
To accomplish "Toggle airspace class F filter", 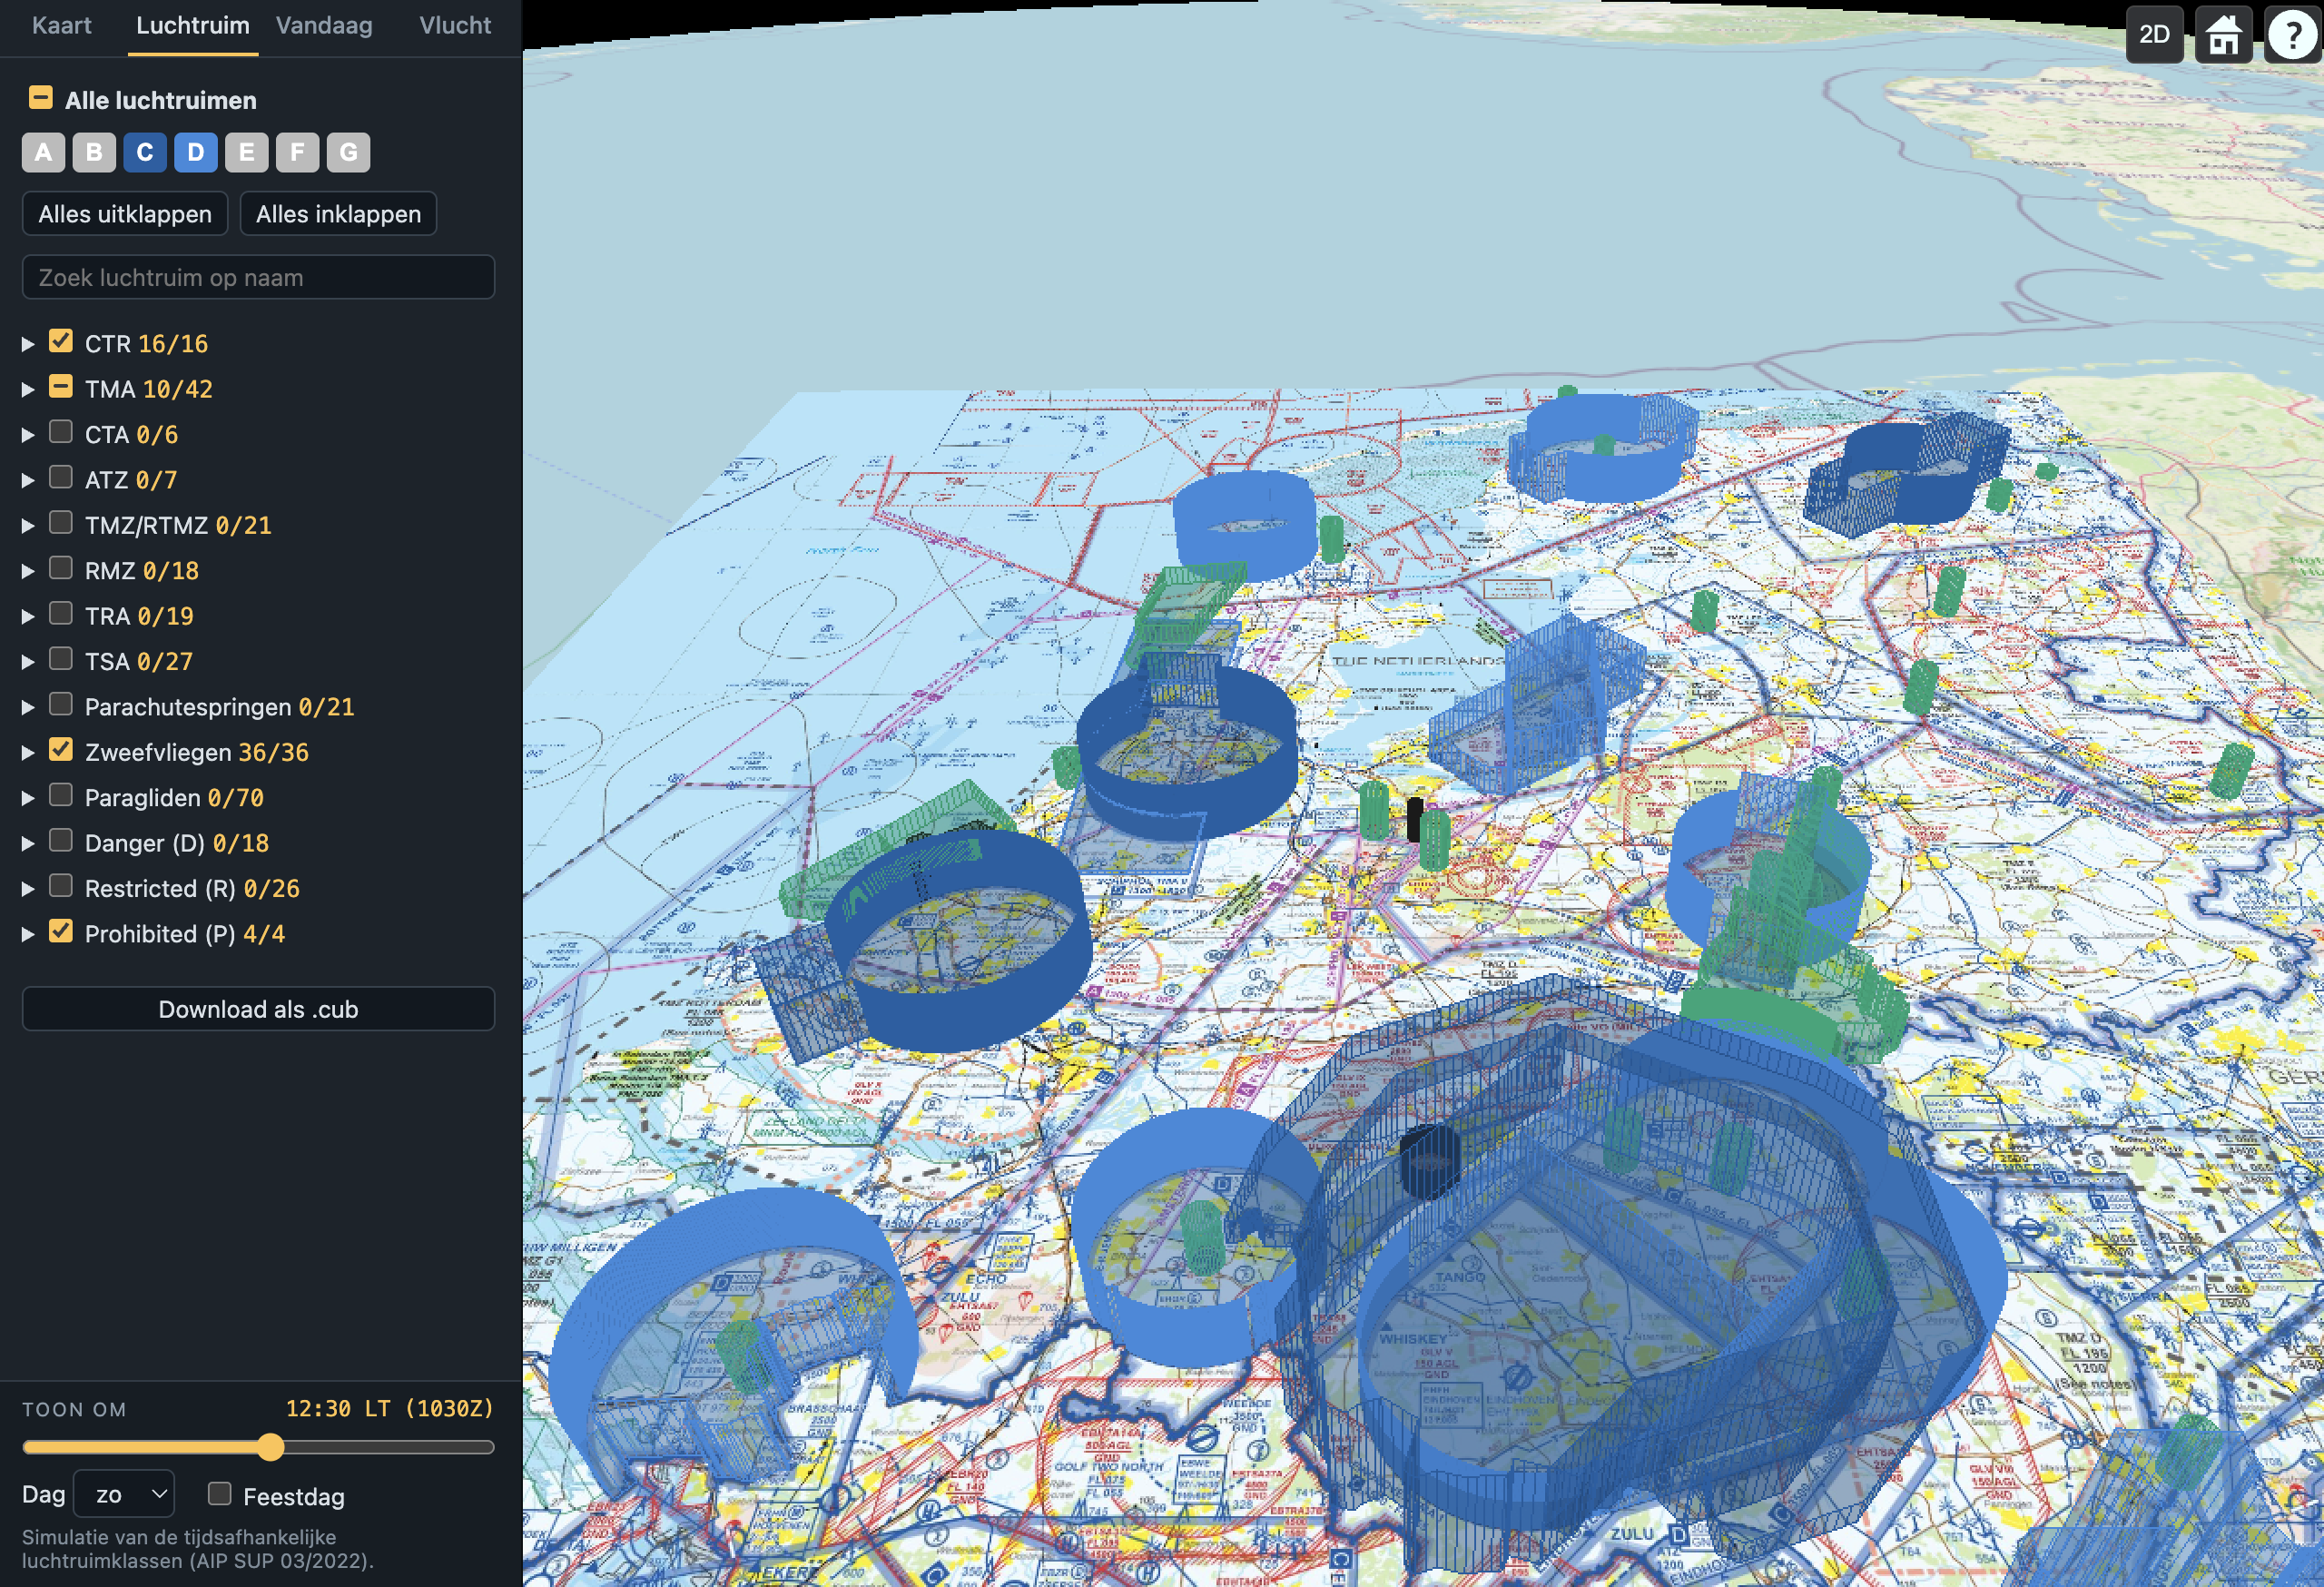I will point(297,152).
